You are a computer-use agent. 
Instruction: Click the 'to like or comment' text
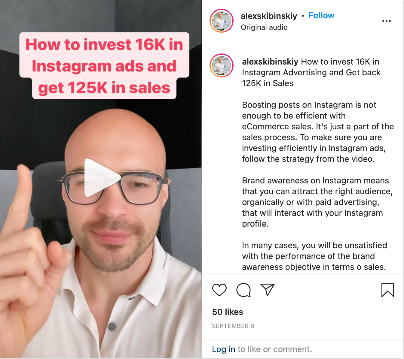275,349
